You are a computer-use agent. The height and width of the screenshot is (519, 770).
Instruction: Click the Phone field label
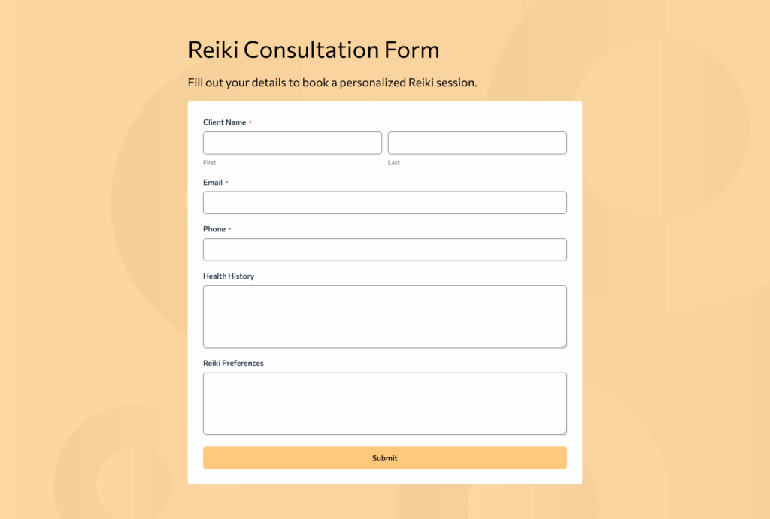tap(214, 229)
